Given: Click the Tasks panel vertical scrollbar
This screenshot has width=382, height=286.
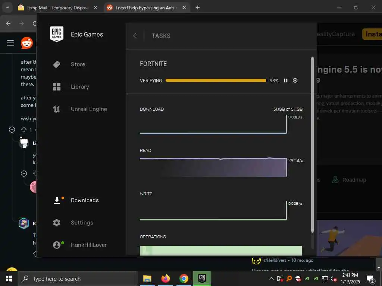Looking at the screenshot, I should pyautogui.click(x=312, y=145).
